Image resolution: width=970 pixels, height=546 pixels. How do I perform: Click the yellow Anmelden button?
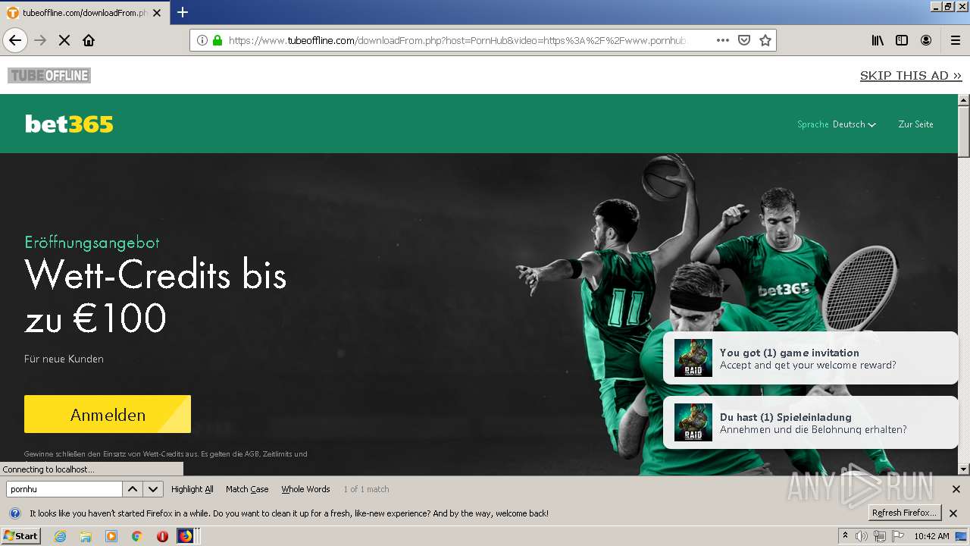(x=108, y=414)
